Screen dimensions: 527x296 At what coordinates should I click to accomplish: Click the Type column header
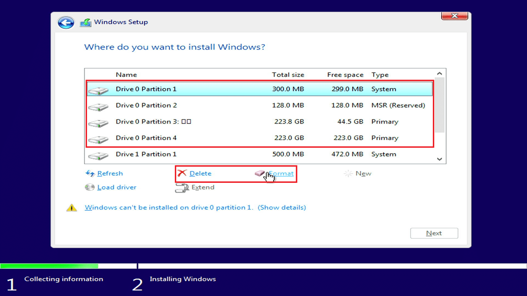coord(380,75)
